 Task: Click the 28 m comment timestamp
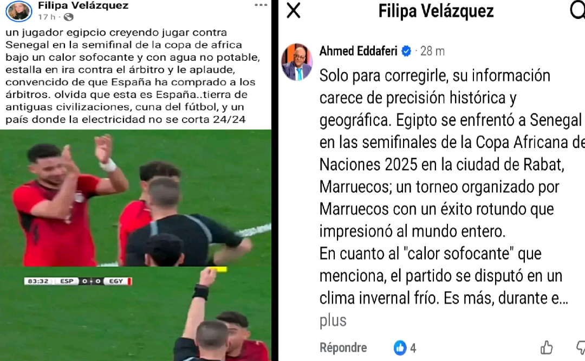pos(432,51)
